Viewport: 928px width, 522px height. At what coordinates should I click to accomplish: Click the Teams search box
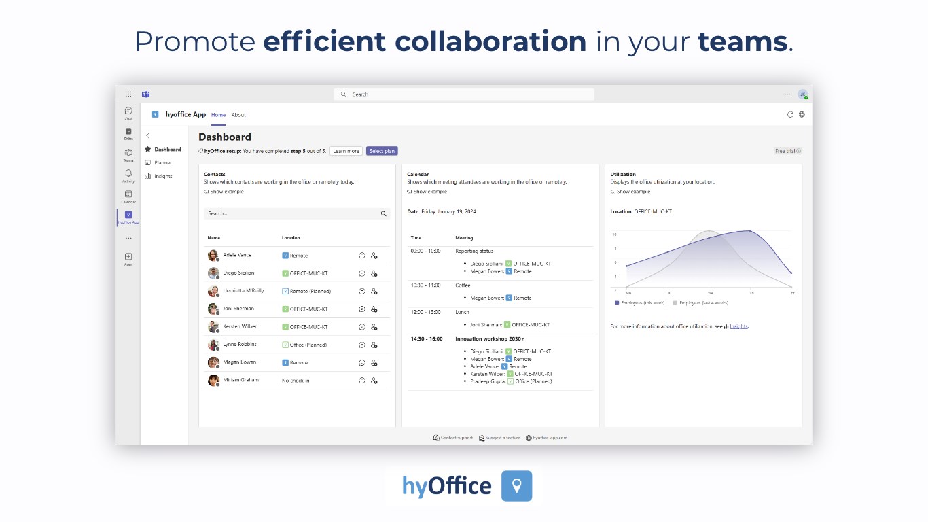point(464,94)
